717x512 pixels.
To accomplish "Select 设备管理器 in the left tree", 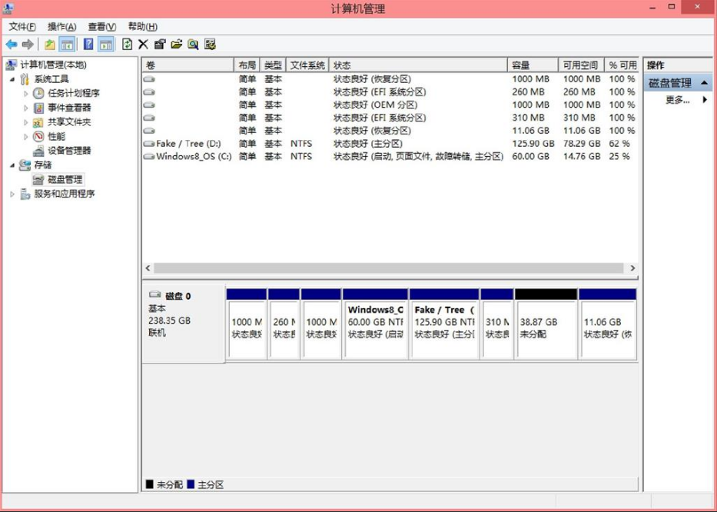I will tap(69, 151).
